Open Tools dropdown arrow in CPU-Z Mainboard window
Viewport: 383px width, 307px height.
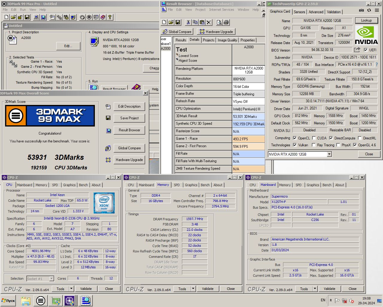click(x=315, y=289)
